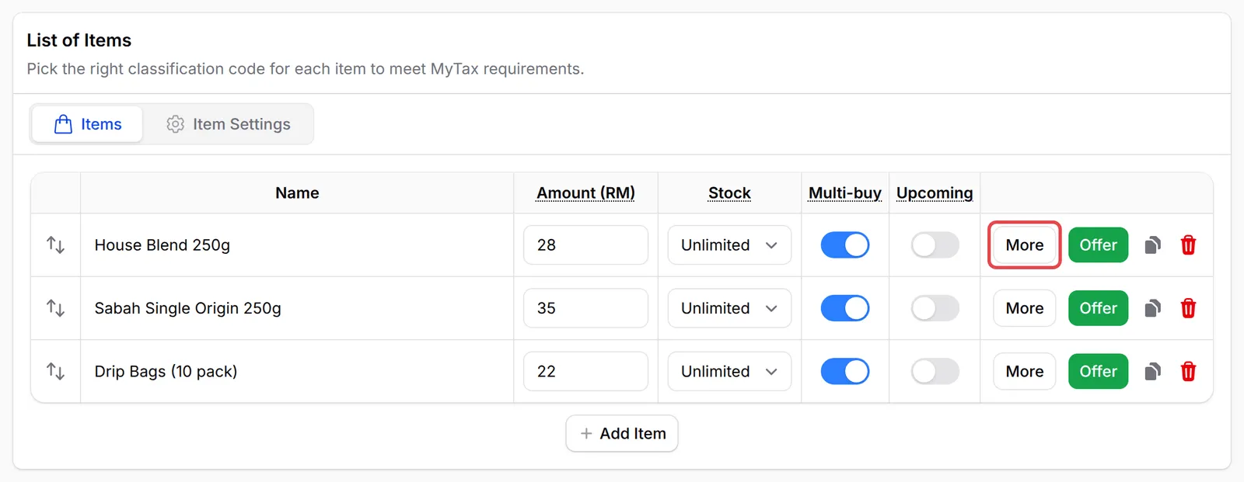1244x482 pixels.
Task: Open the Unlimited stock dropdown for Drip Bags
Action: (729, 371)
